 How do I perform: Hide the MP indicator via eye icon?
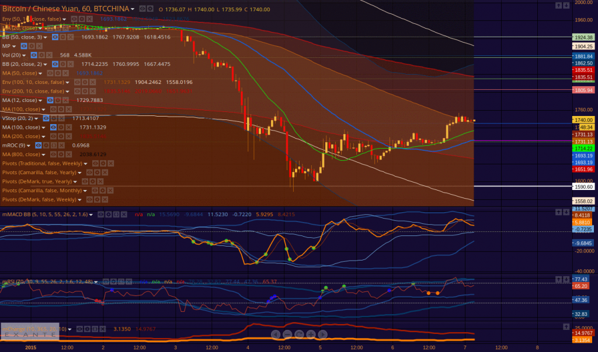point(24,45)
